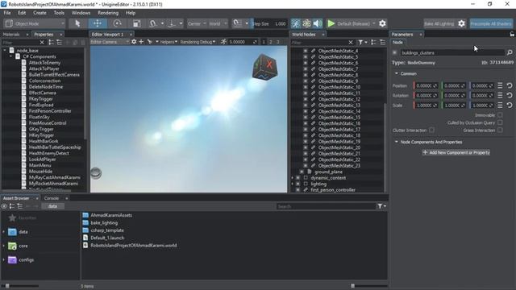Expand the dynamic_content node
Viewport: 516px width, 290px height.
pos(293,178)
